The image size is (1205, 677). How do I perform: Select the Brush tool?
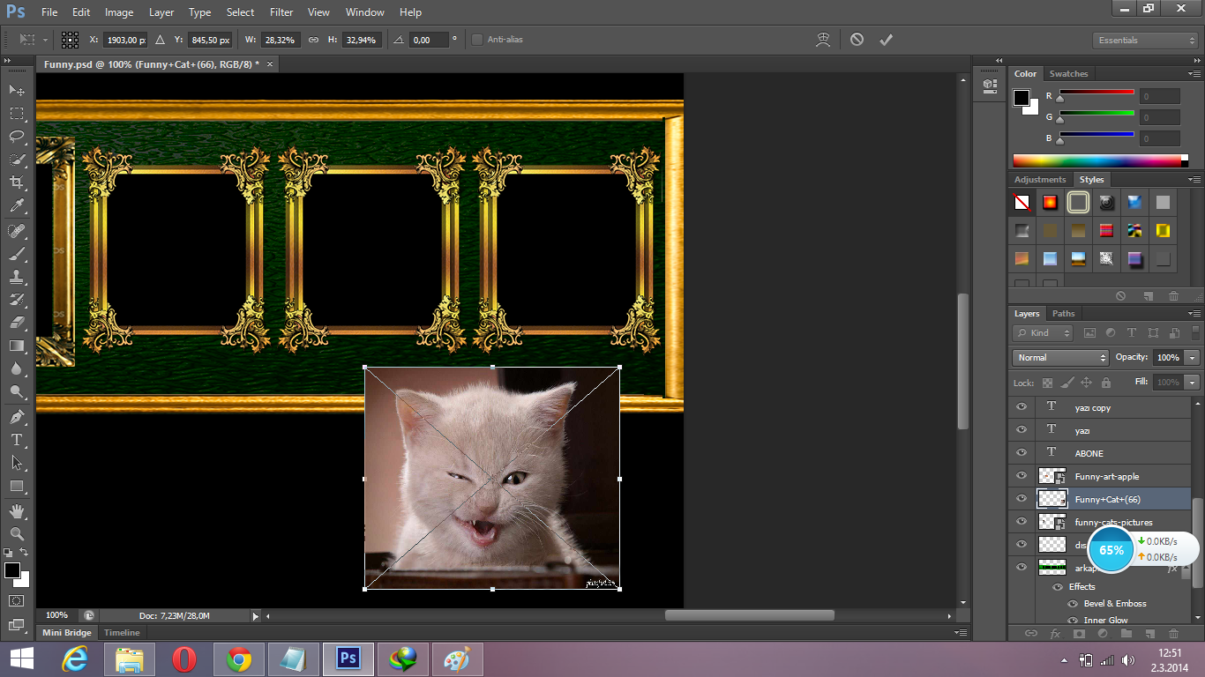pos(17,254)
